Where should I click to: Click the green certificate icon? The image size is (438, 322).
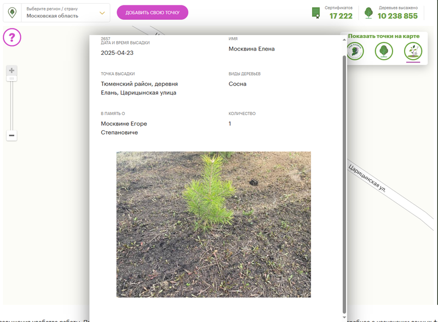[x=316, y=13]
